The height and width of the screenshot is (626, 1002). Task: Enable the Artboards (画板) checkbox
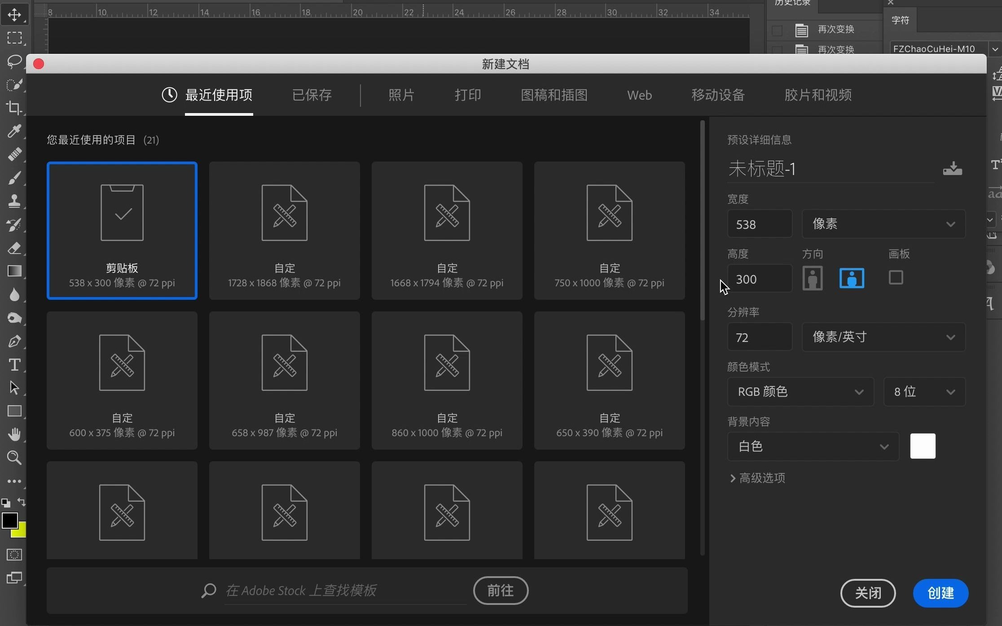click(896, 277)
